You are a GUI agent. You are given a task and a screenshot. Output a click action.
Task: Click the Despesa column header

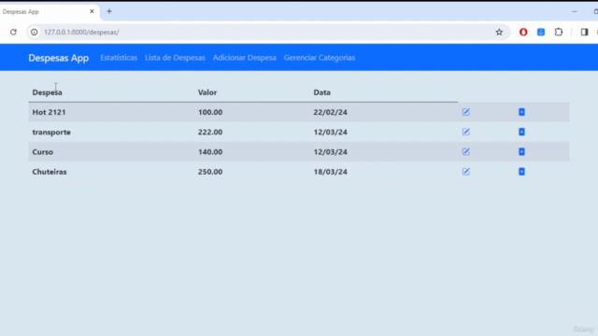click(48, 92)
